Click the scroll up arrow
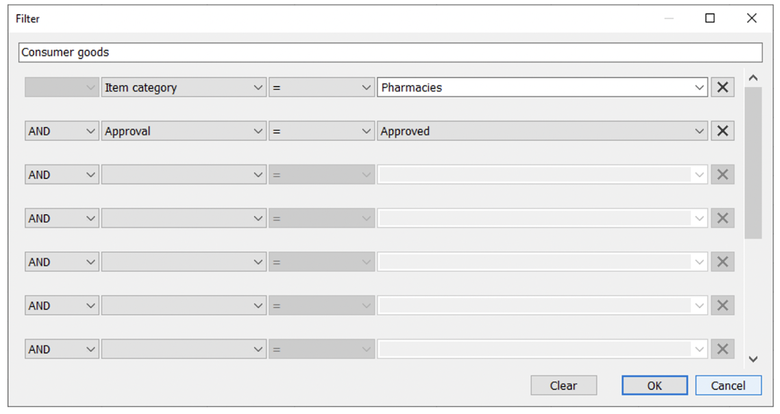 (753, 79)
